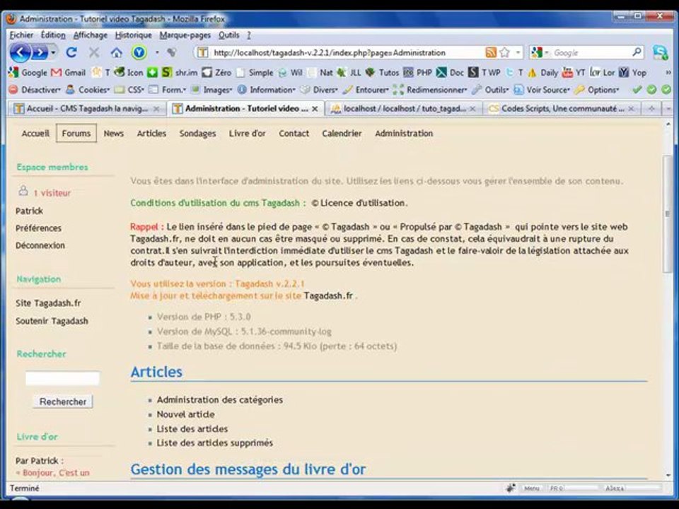
Task: Bookmark this page with the star icon
Action: click(504, 53)
